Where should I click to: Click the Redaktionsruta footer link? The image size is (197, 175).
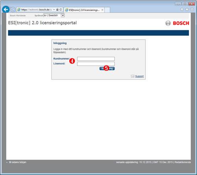pyautogui.click(x=183, y=162)
